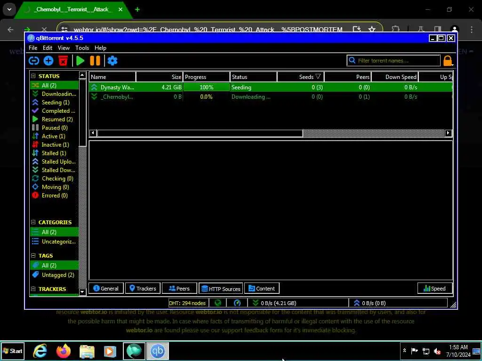Click the right arrow of horizontal scrollbar

448,133
